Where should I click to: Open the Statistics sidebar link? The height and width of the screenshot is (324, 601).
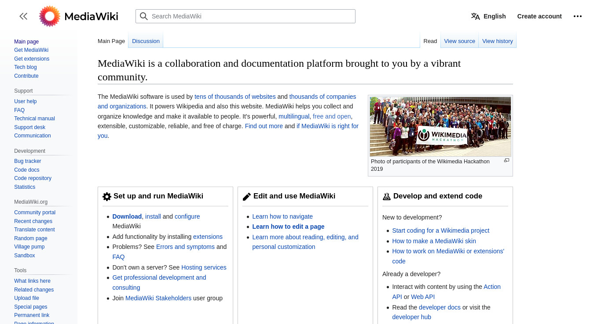[x=25, y=187]
